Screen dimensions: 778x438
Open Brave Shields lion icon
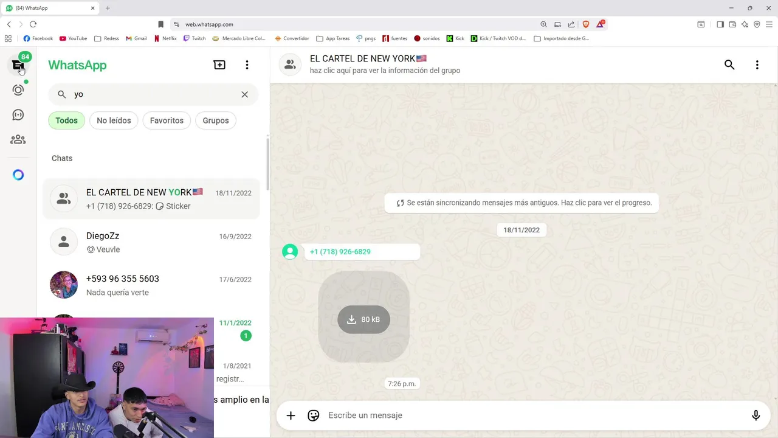coord(586,24)
